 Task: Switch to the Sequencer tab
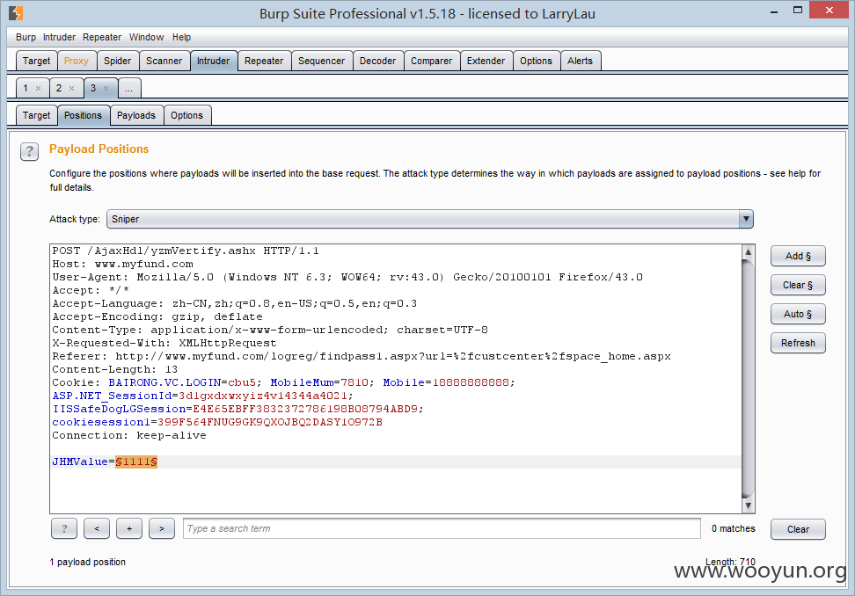[x=322, y=61]
